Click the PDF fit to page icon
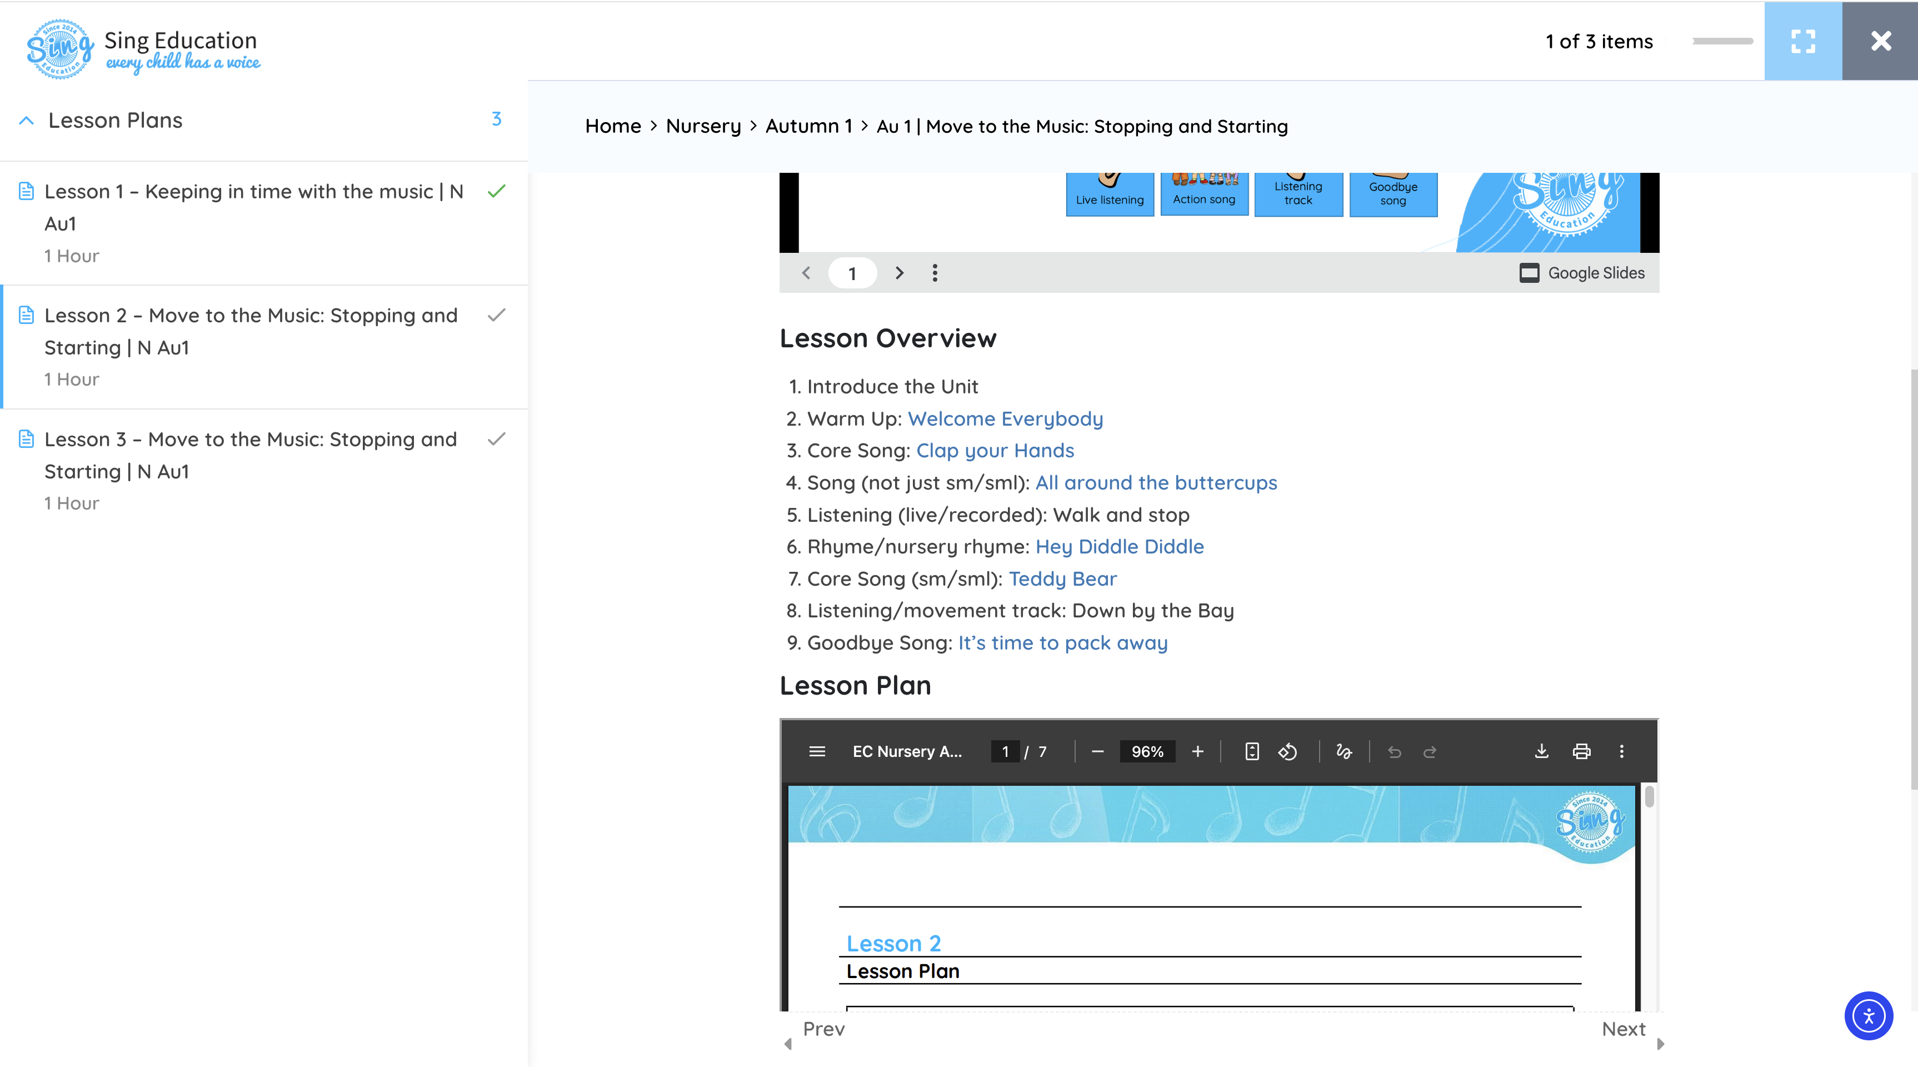The width and height of the screenshot is (1918, 1067). pyautogui.click(x=1252, y=751)
